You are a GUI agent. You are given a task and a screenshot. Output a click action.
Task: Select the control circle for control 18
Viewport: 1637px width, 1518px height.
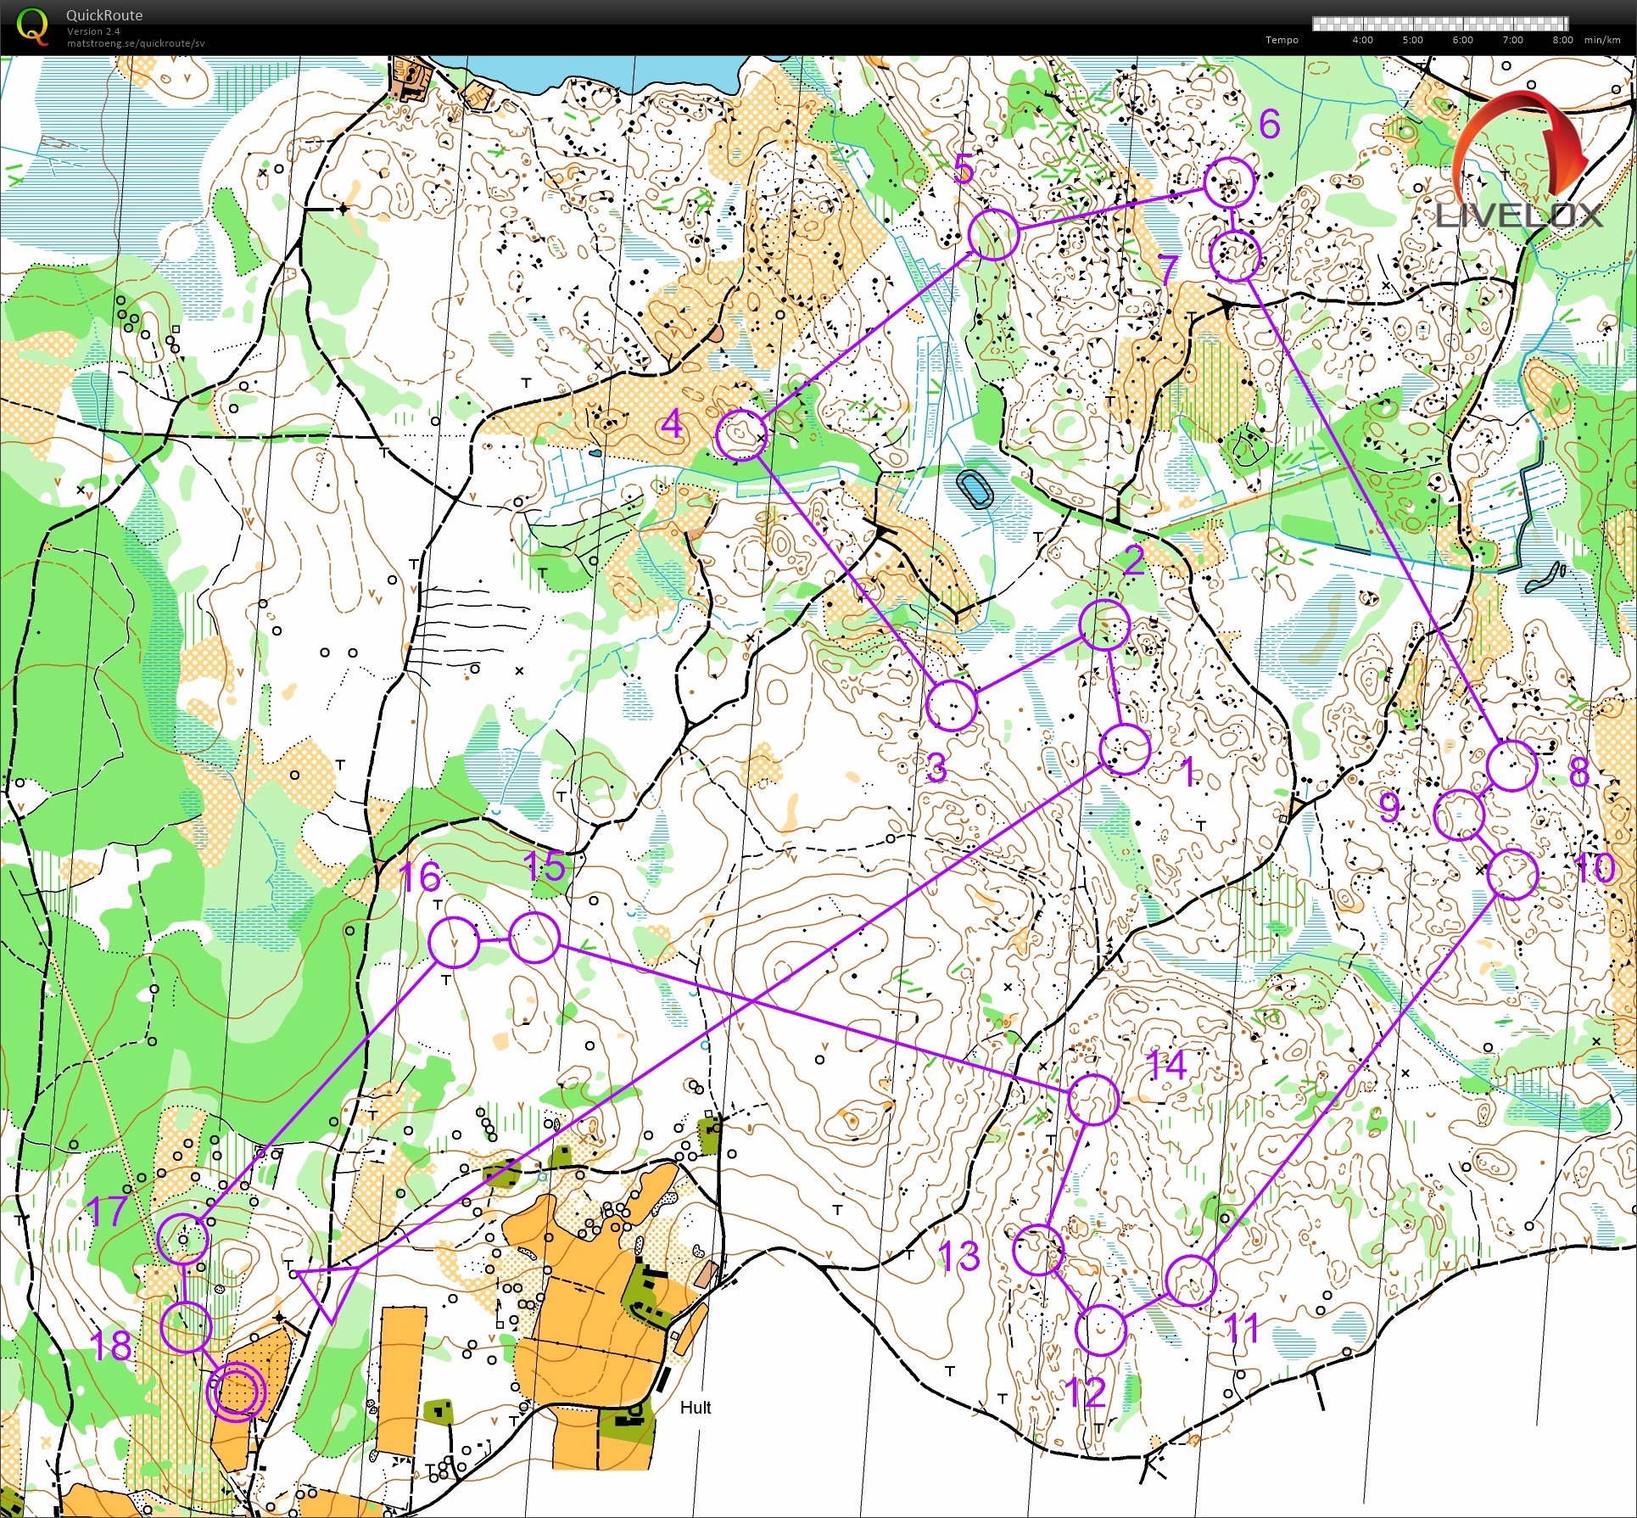point(185,1327)
